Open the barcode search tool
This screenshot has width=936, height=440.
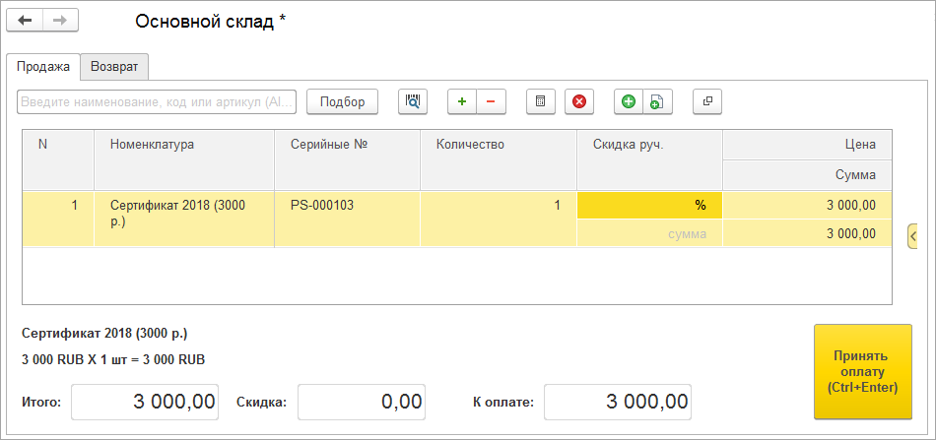pyautogui.click(x=413, y=101)
